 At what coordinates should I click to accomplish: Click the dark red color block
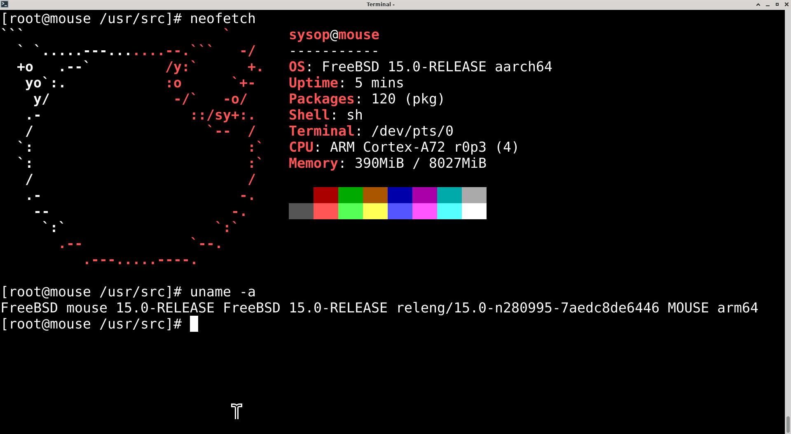click(325, 195)
